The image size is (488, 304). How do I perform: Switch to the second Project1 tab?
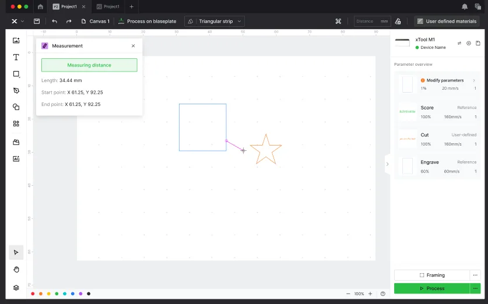coord(108,6)
